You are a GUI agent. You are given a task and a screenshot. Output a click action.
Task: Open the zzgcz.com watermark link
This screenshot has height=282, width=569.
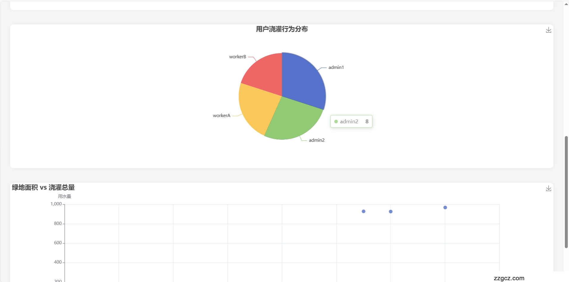(x=509, y=278)
